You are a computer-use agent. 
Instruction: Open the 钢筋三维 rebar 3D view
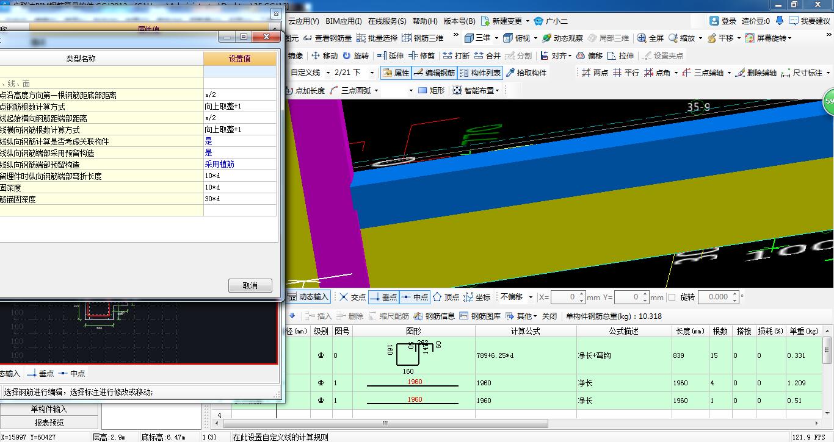[422, 38]
